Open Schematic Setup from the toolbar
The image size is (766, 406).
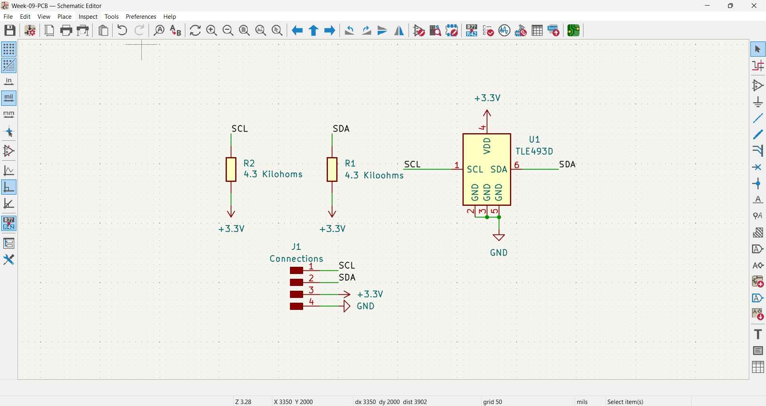coord(30,30)
